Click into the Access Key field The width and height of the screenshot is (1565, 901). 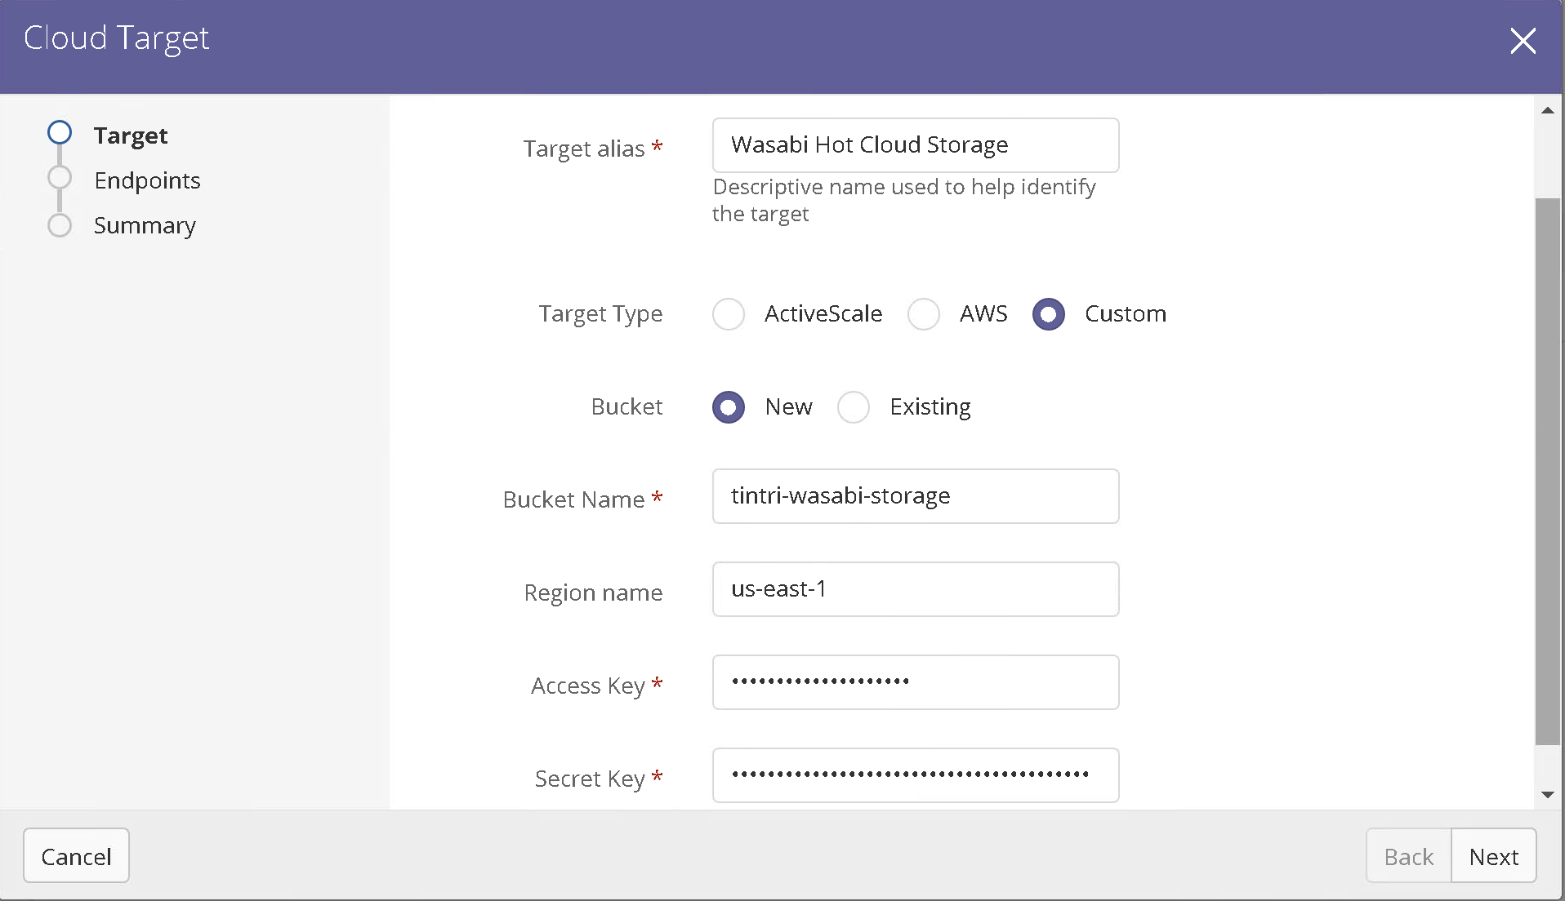[916, 682]
